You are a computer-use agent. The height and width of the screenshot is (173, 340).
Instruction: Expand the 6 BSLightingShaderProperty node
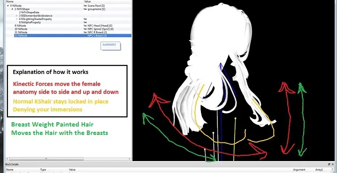pos(17,19)
